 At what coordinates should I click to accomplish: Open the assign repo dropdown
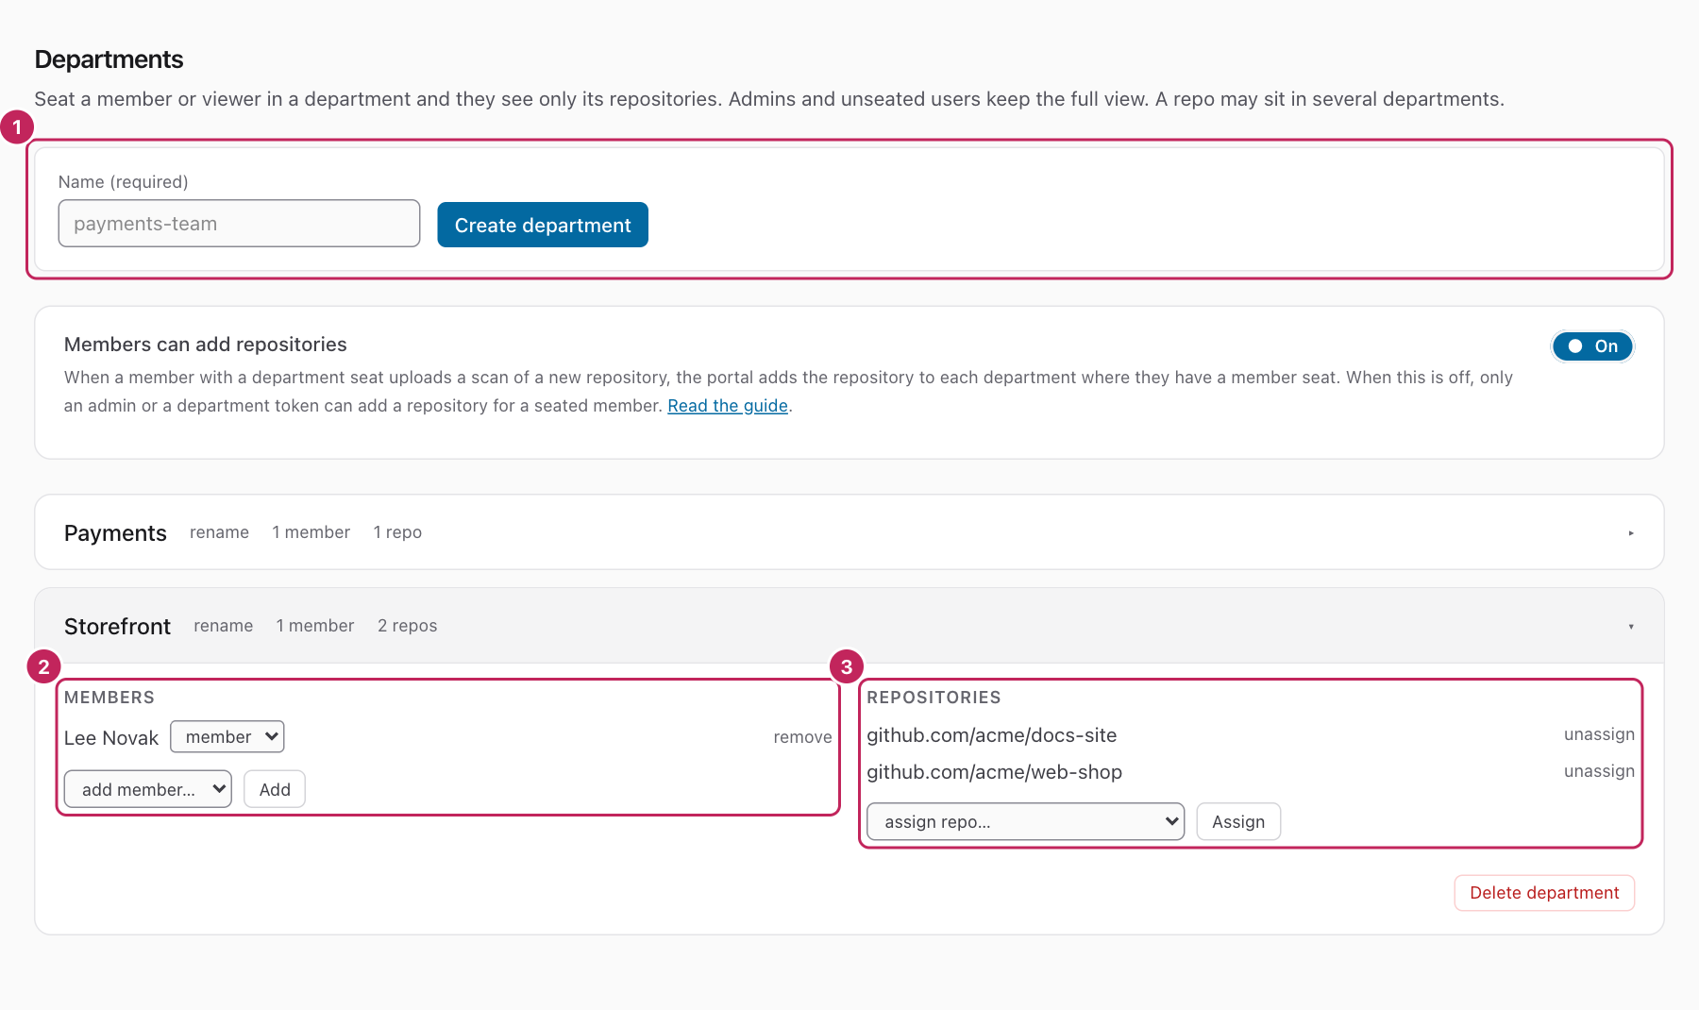tap(1026, 821)
